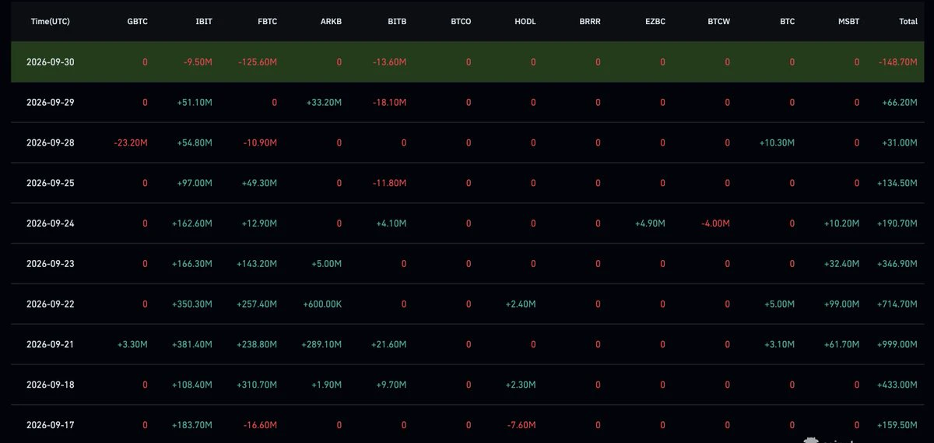
Task: Select the +346.90M total value
Action: (898, 264)
